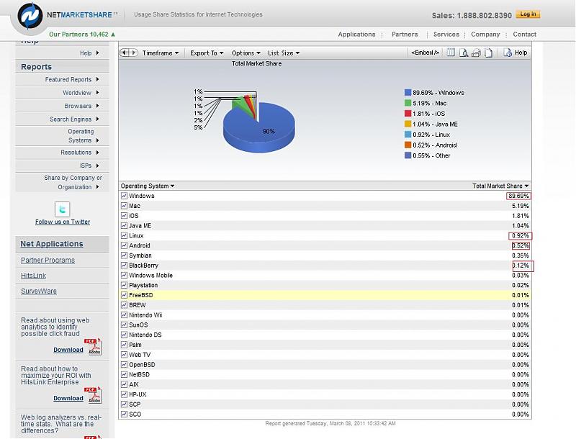576x439 pixels.
Task: Click the NetMarketShare logo icon
Action: tap(30, 16)
